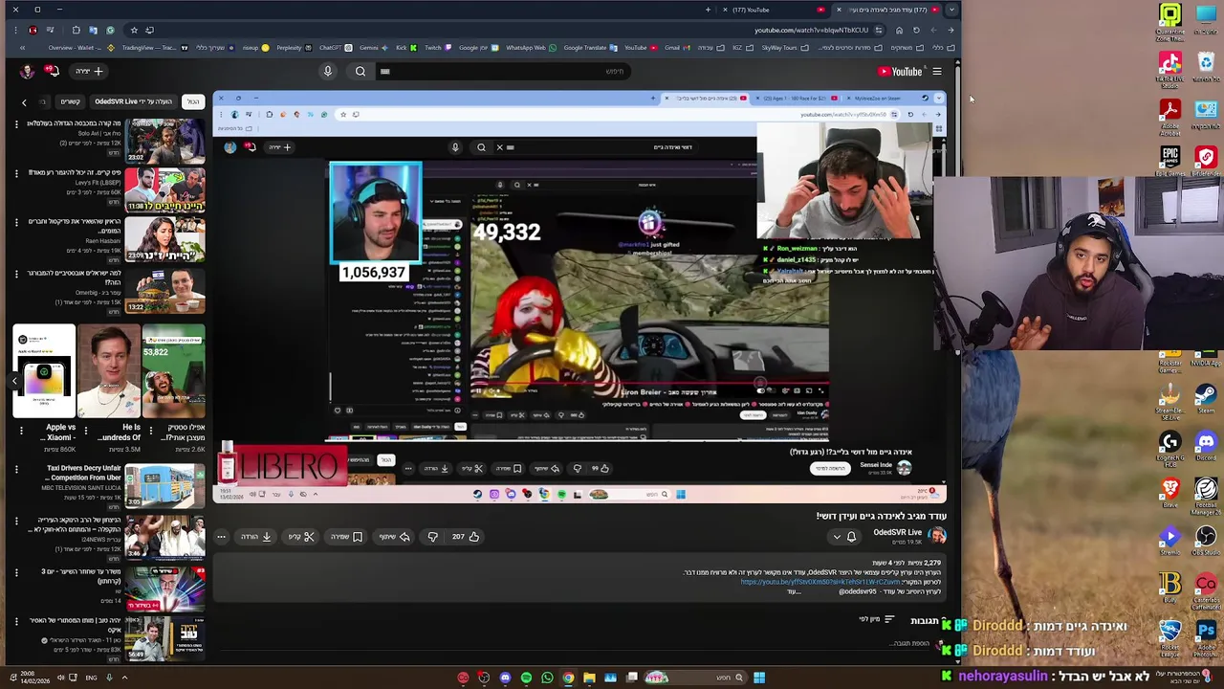Switch the ENG input language indicator

coord(91,678)
